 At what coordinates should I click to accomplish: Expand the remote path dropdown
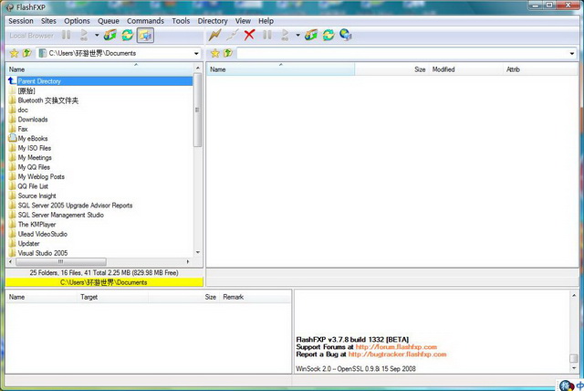tap(572, 53)
